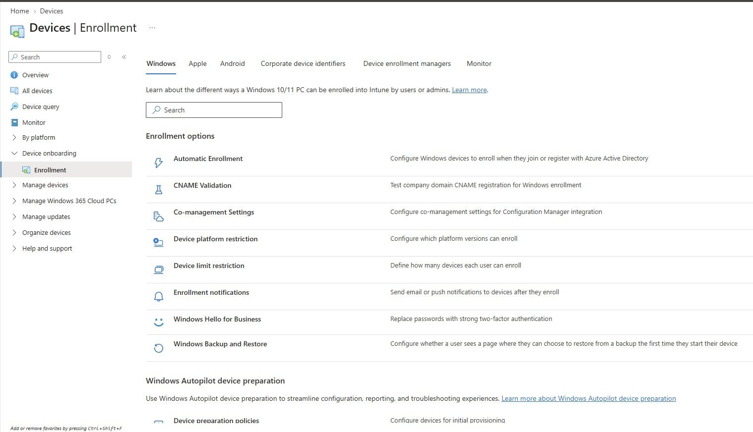This screenshot has height=432, width=753.
Task: Open Overview in the sidebar
Action: (x=35, y=75)
